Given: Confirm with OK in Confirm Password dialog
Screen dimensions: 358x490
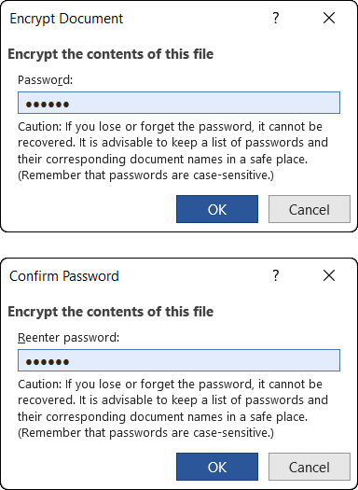Looking at the screenshot, I should tap(217, 467).
